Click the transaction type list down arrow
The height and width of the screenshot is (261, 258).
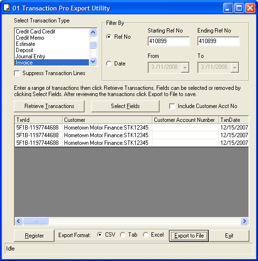93,61
